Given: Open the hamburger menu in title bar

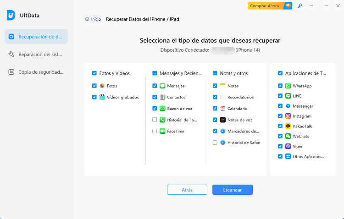Looking at the screenshot, I should 311,6.
